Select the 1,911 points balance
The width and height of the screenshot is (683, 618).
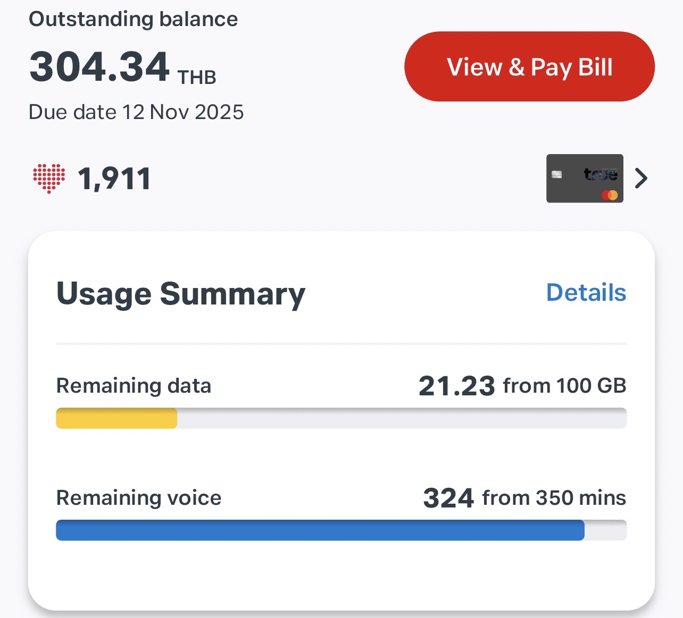point(114,179)
